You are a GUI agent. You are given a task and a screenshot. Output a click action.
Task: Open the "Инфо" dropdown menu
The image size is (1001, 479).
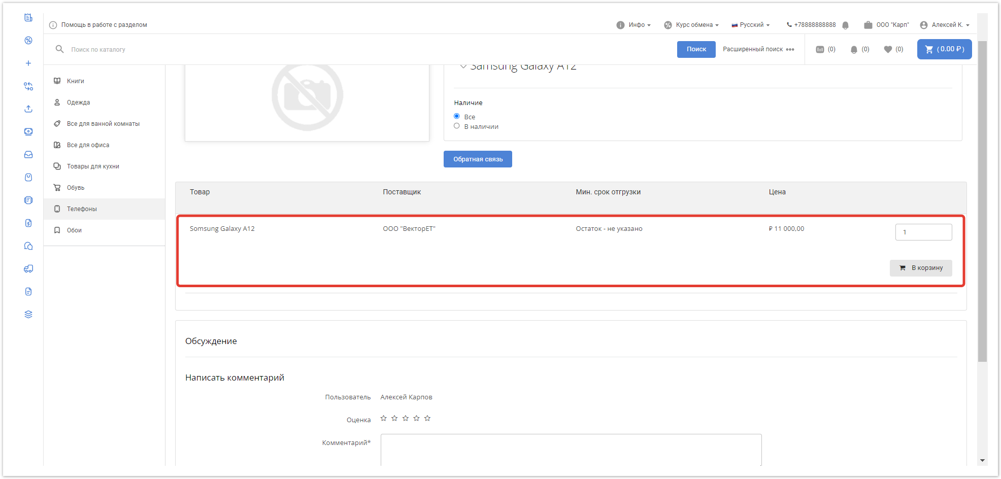633,25
